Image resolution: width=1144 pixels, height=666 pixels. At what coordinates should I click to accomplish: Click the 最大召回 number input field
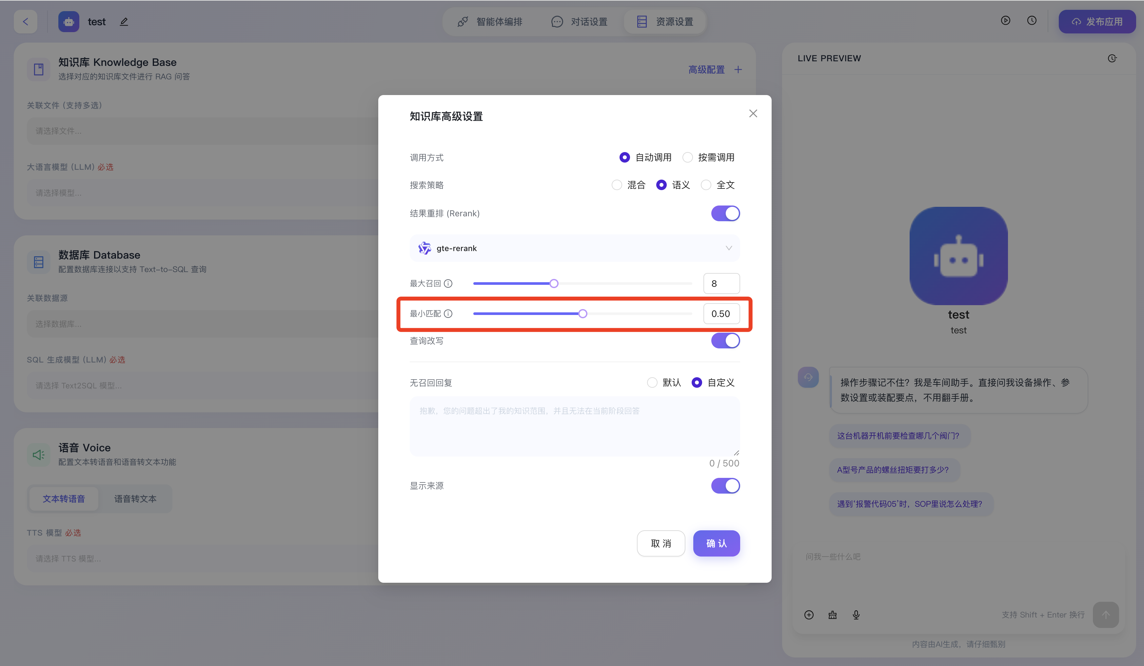[721, 284]
